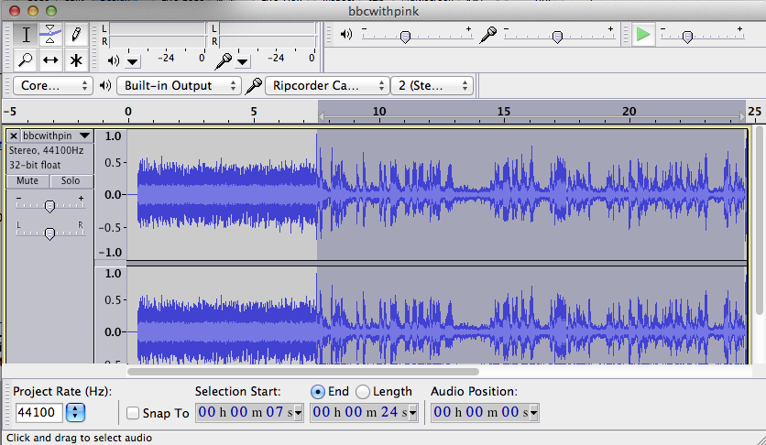
Task: Click the green Play button
Action: 643,35
